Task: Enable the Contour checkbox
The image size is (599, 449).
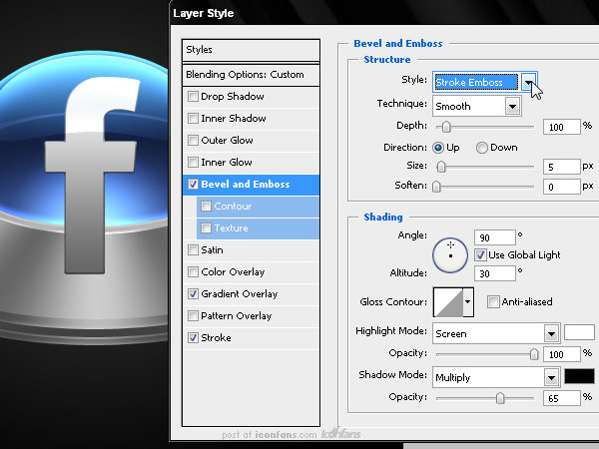Action: coord(206,207)
